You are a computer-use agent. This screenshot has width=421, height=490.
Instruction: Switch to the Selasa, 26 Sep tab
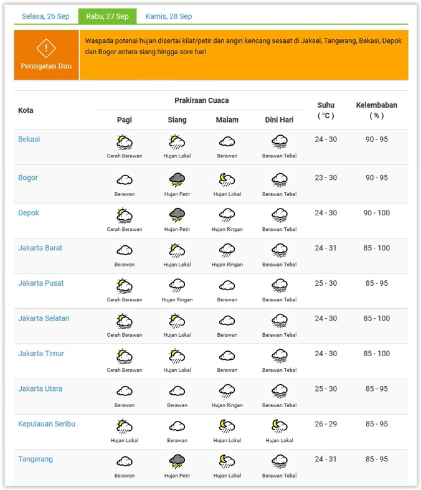(x=45, y=16)
